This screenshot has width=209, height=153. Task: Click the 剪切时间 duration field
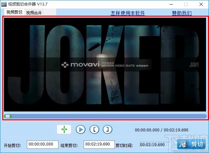(155, 144)
